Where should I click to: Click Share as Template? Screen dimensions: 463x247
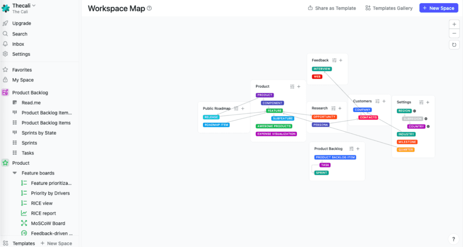[331, 8]
